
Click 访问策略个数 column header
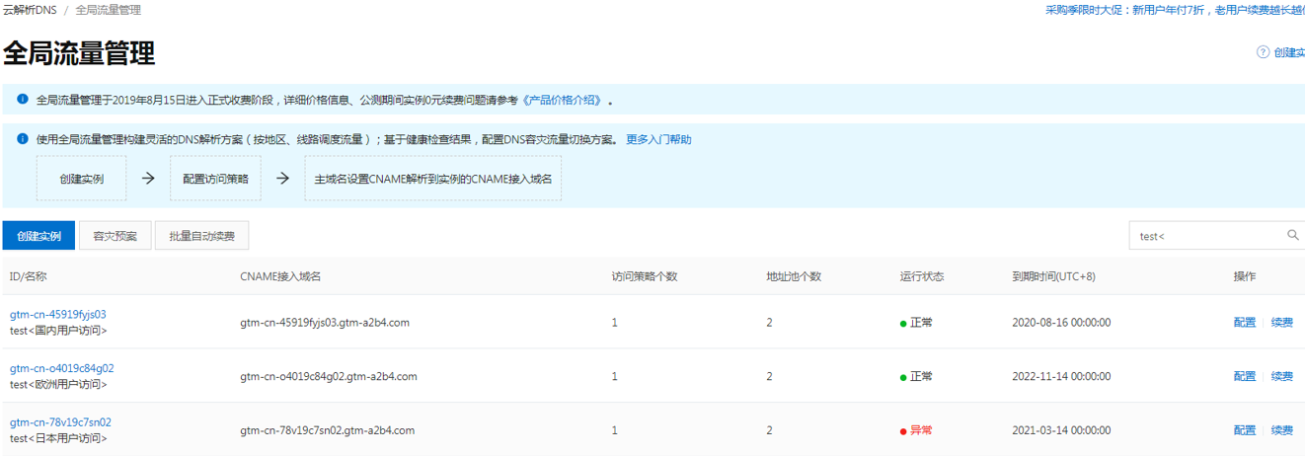(x=645, y=276)
